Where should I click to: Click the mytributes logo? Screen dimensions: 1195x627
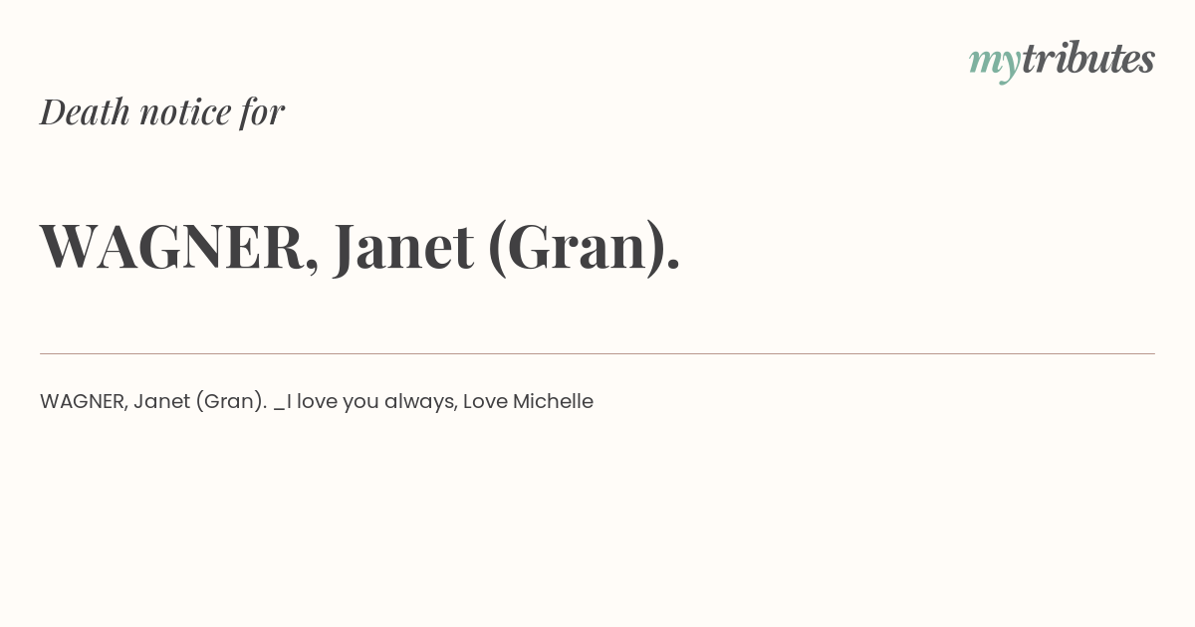(x=1062, y=60)
